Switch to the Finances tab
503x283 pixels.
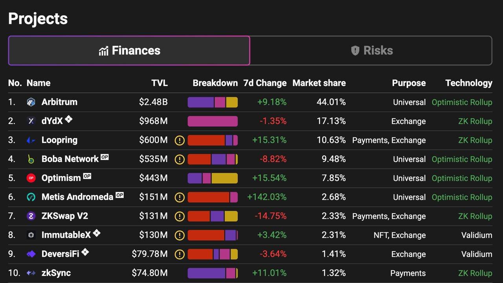[x=129, y=51]
